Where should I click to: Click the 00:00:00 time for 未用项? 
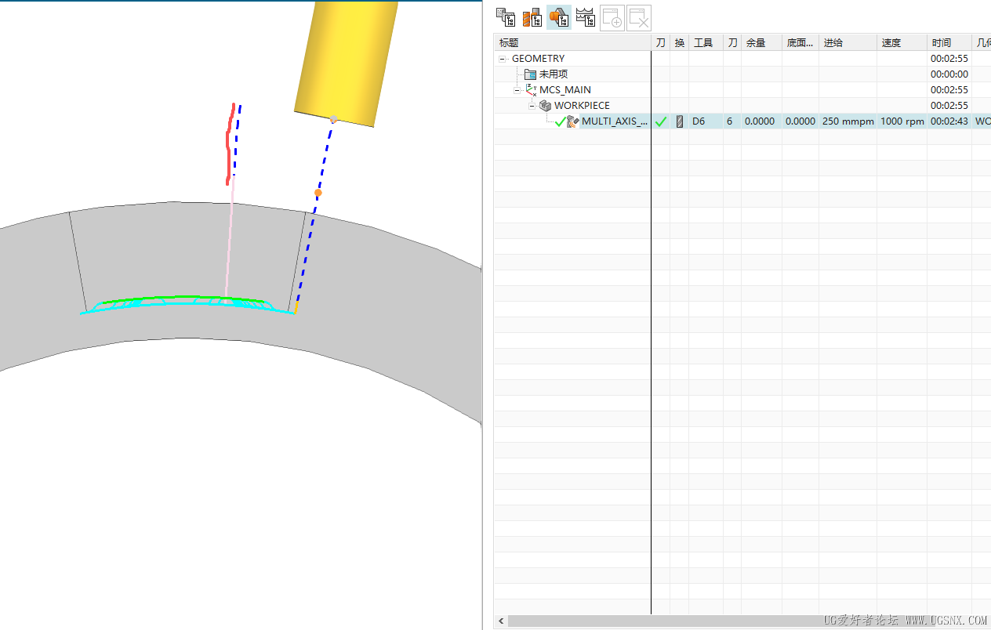[949, 74]
